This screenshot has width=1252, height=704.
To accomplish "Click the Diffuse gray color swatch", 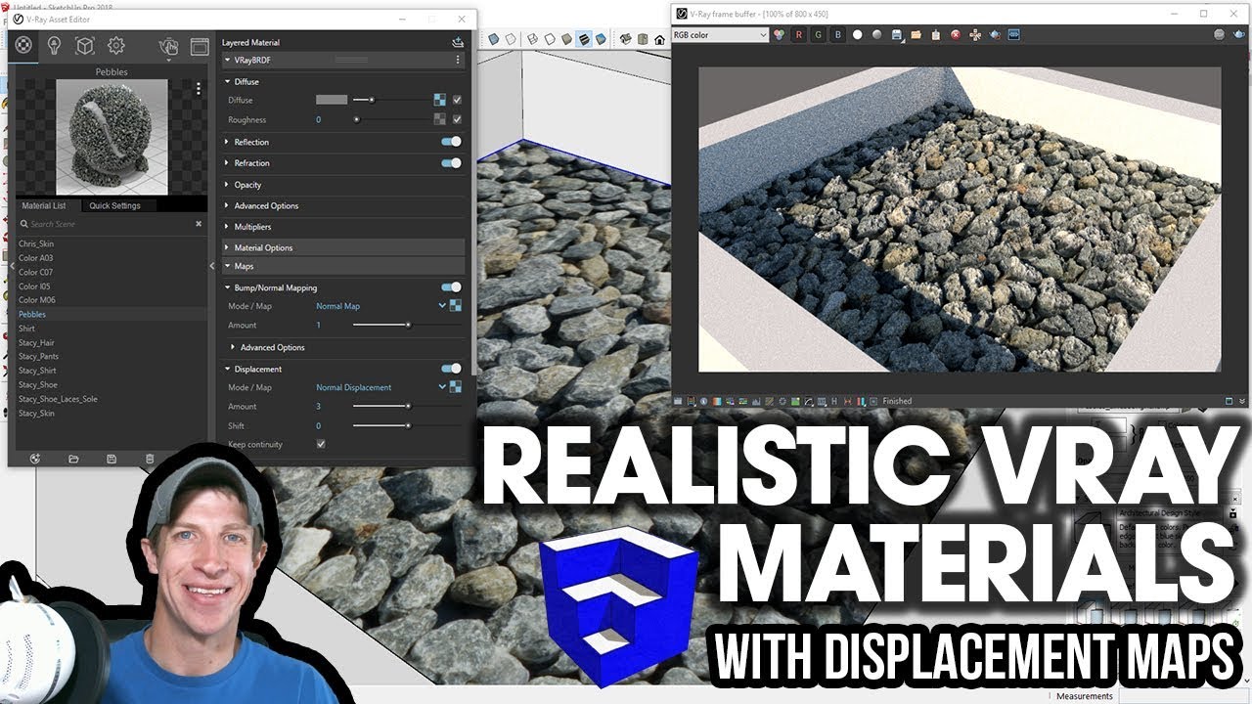I will coord(332,100).
